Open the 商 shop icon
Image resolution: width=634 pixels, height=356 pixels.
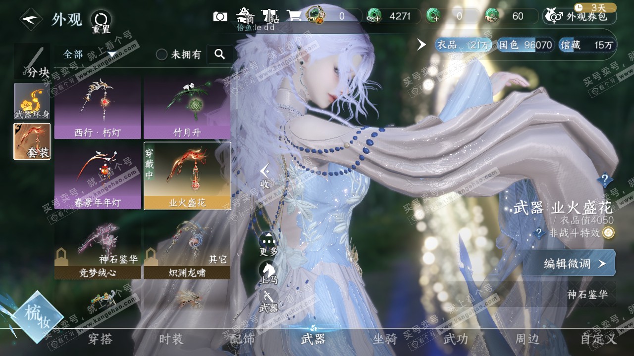[x=246, y=16]
